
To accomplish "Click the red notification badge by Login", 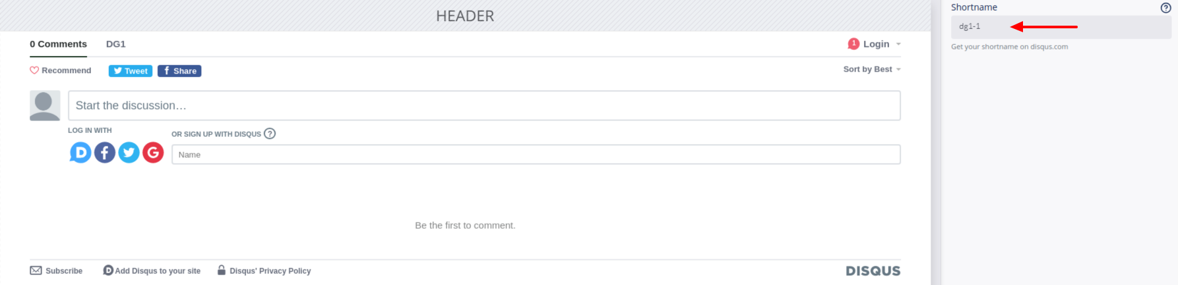I will click(853, 43).
